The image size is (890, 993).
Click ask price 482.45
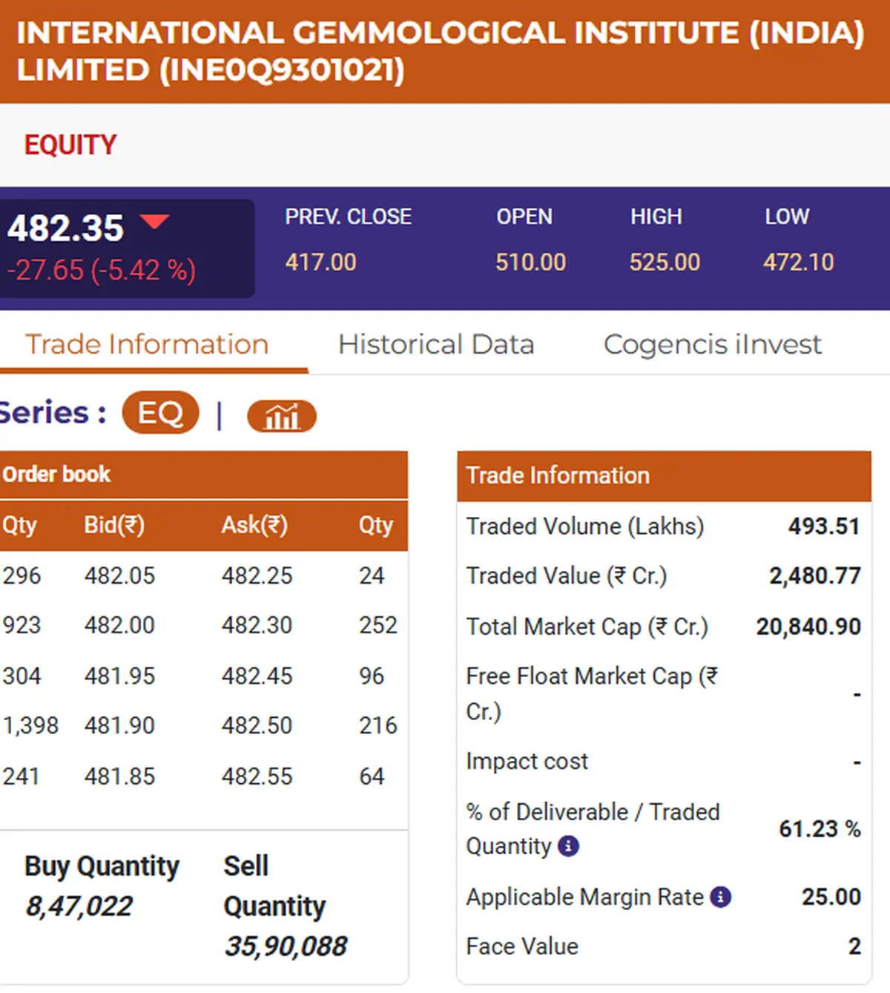pyautogui.click(x=257, y=676)
